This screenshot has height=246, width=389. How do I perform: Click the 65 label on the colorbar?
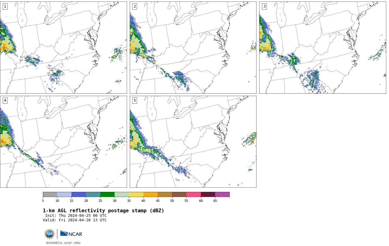coord(215,201)
